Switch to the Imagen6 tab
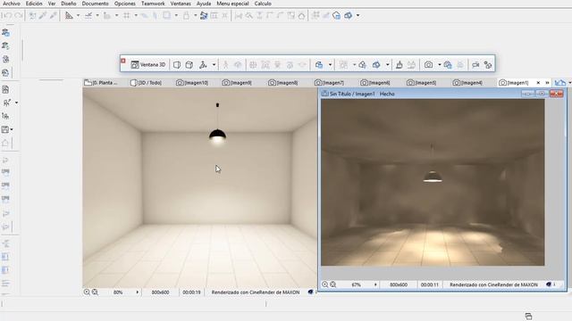Image resolution: width=572 pixels, height=321 pixels. pos(375,83)
